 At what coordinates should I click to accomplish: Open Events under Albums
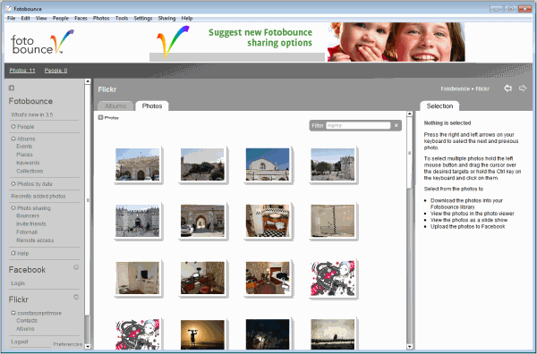coord(24,147)
